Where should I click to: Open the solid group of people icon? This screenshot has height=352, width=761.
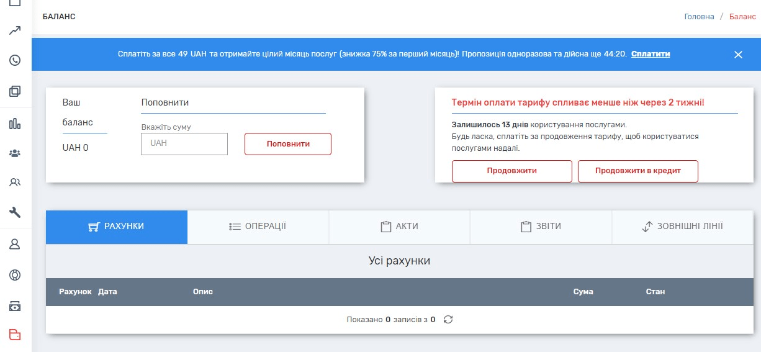[16, 153]
